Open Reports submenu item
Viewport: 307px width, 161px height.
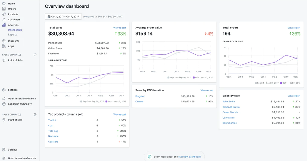(12, 34)
